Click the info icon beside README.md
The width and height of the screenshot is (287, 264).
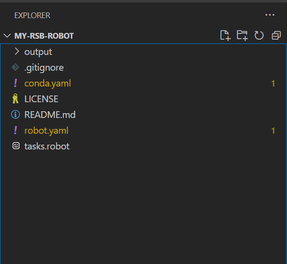coord(15,115)
